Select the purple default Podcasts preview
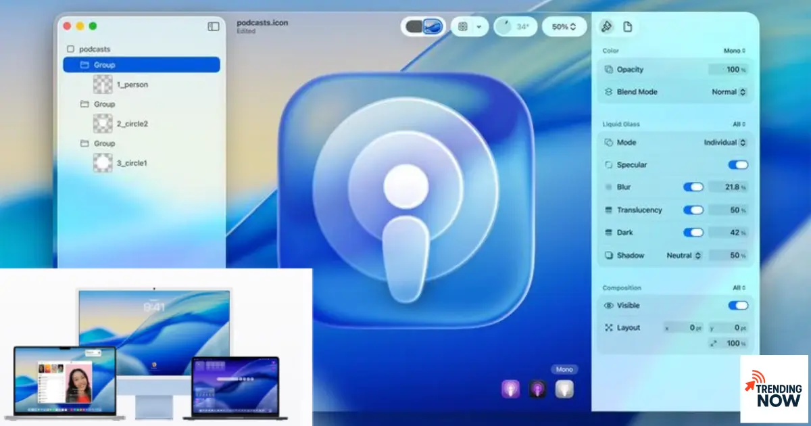 pyautogui.click(x=510, y=389)
